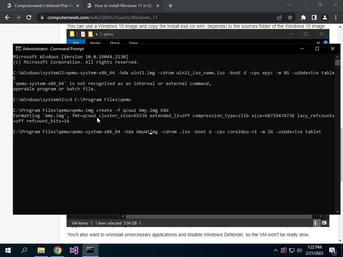Bookmark this page with star
This screenshot has width=343, height=257.
pyautogui.click(x=290, y=17)
